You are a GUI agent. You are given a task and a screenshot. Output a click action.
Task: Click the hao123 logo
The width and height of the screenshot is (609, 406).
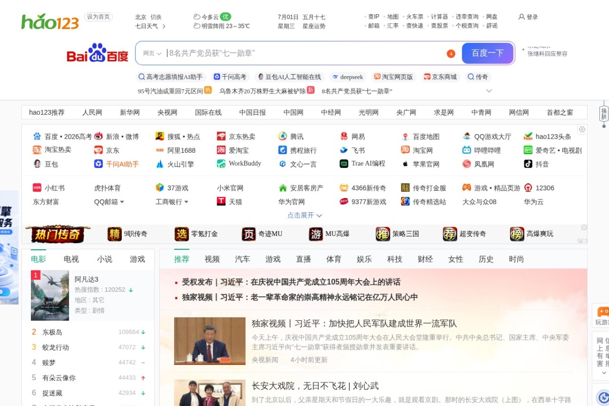[50, 21]
